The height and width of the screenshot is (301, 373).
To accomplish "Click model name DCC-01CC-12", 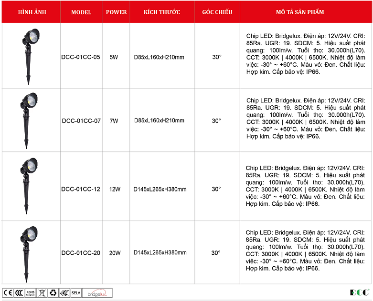I will [81, 189].
